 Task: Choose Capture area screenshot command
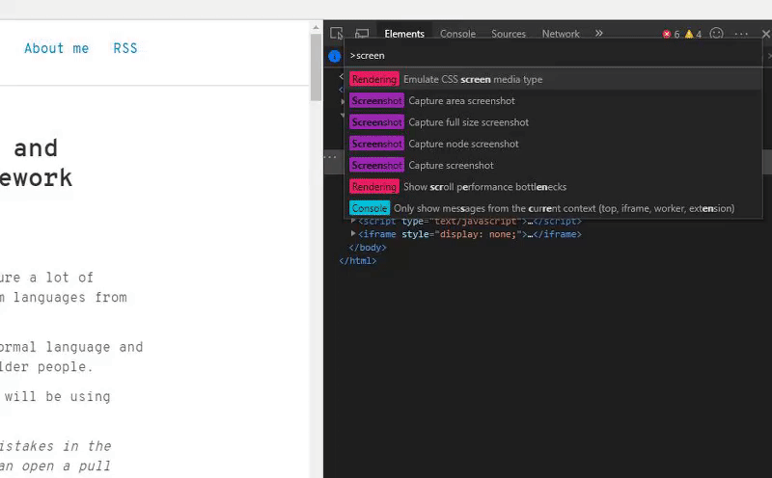pos(553,101)
